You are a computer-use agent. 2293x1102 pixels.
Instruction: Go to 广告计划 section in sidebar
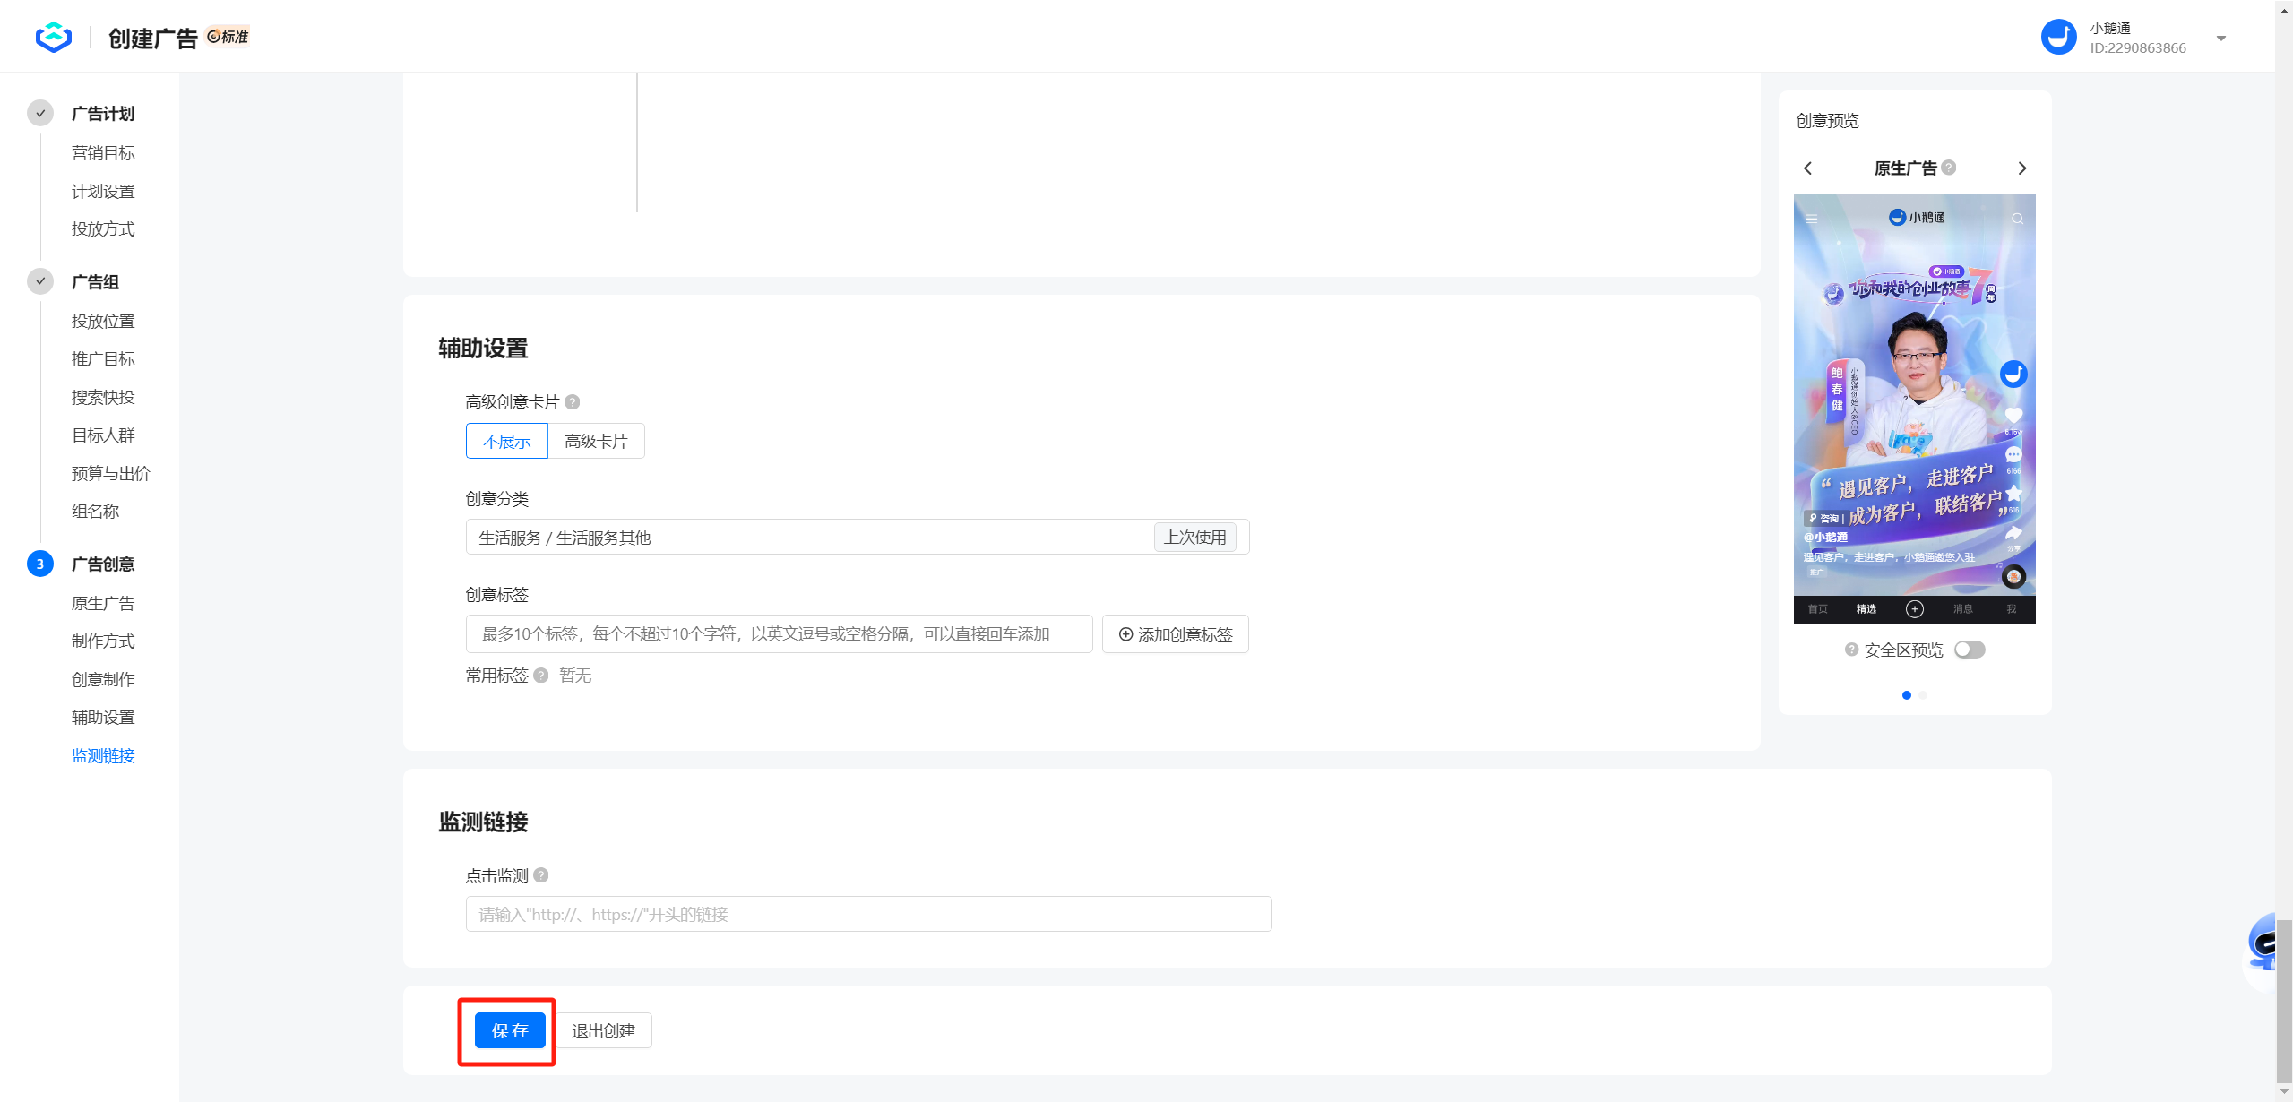click(103, 114)
